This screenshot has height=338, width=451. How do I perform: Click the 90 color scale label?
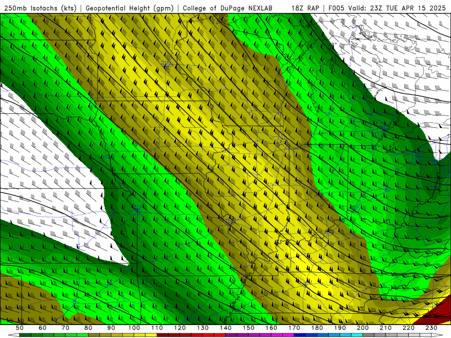[x=111, y=328]
